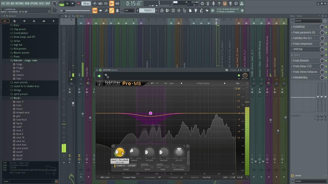This screenshot has height=184, width=328.
Task: Toggle band bypass power button
Action: click(x=113, y=146)
